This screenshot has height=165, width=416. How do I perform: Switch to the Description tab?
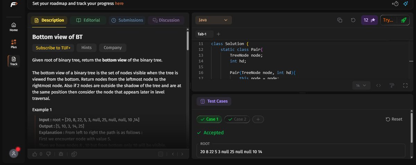(x=49, y=20)
